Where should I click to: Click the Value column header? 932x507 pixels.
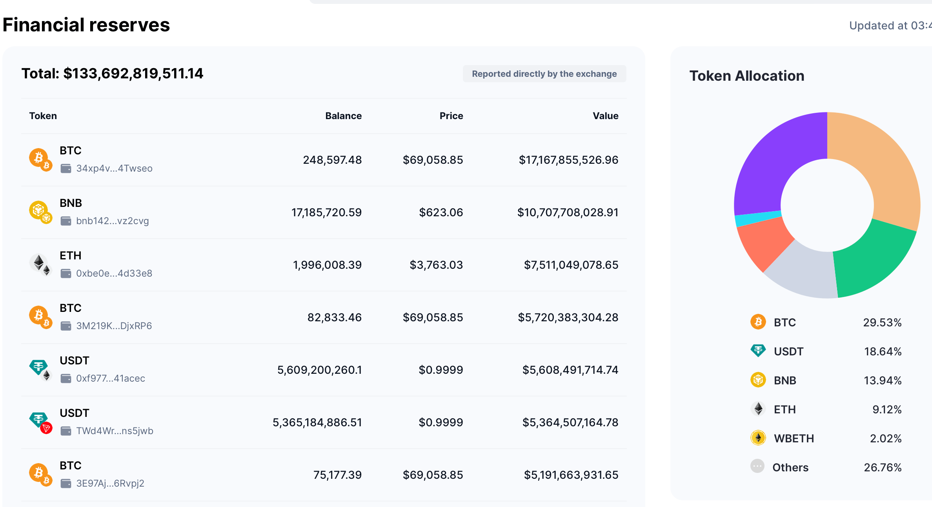click(x=606, y=116)
